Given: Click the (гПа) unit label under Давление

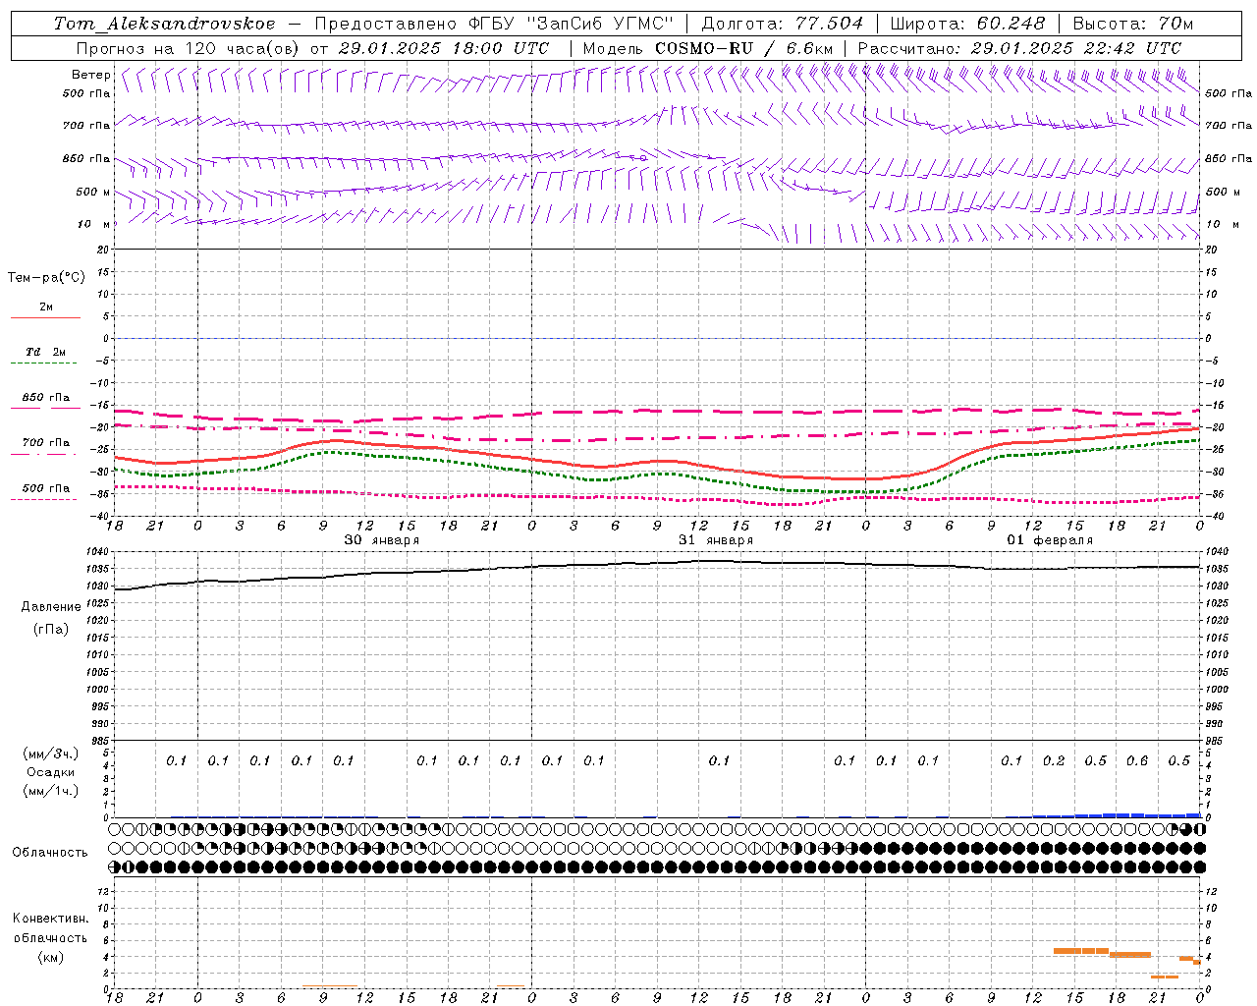Looking at the screenshot, I should pyautogui.click(x=51, y=629).
